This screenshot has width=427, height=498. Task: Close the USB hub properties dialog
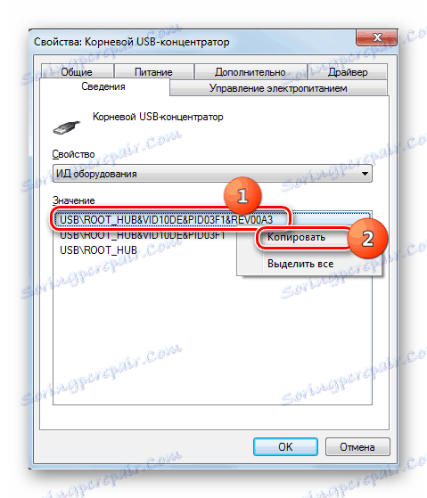point(376,37)
